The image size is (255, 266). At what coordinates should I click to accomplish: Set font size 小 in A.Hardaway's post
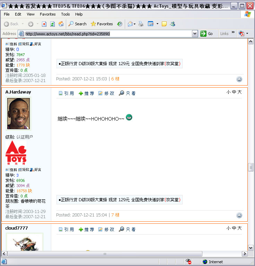228,92
